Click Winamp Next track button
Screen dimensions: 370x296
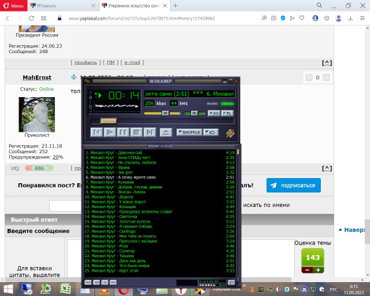(150, 132)
